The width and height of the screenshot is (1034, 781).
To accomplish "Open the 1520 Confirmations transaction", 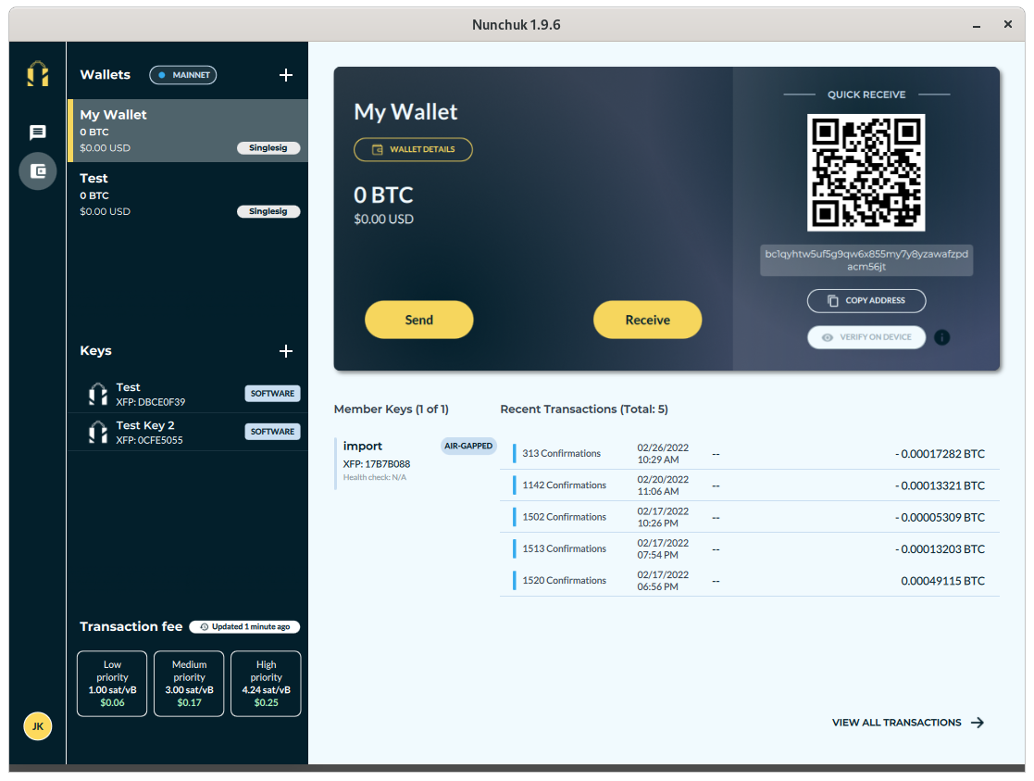I will (x=750, y=580).
